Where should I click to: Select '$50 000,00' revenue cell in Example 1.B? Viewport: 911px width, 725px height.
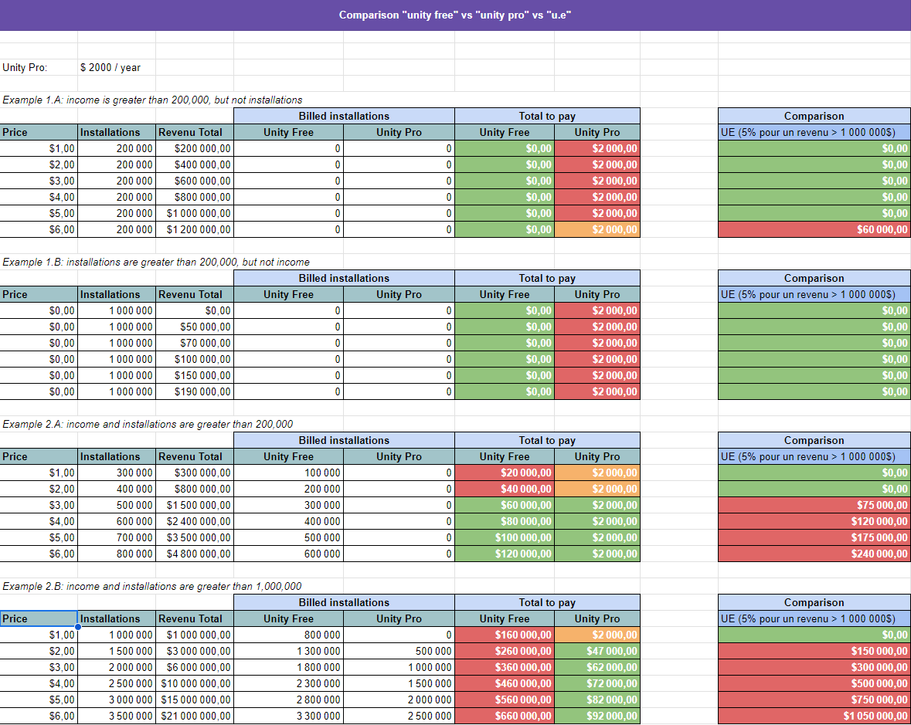point(195,327)
